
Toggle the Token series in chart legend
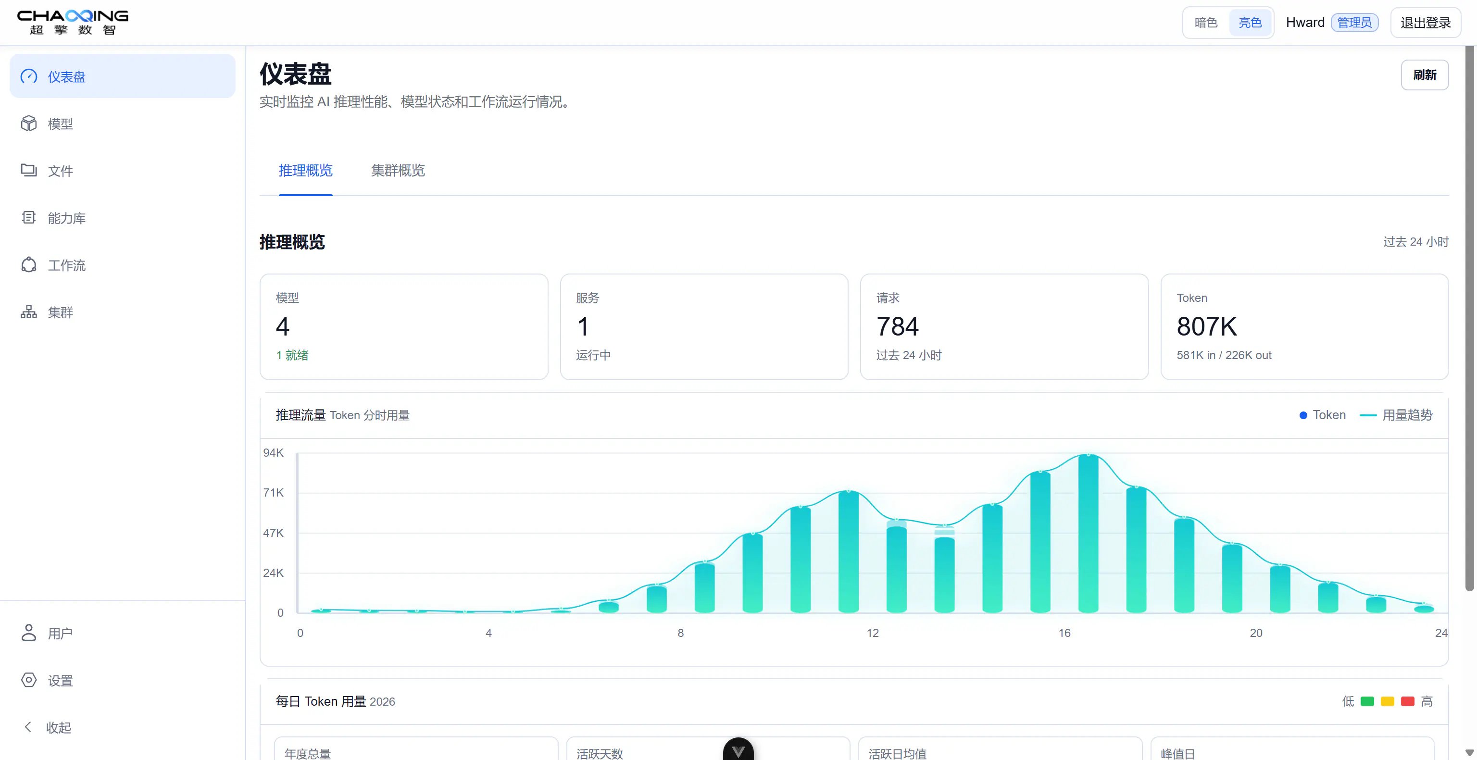[x=1322, y=415]
